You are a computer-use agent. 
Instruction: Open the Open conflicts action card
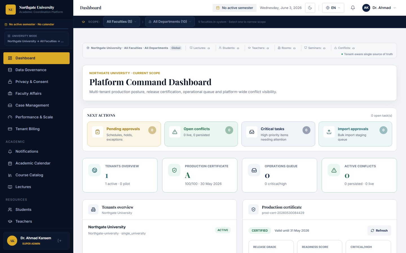point(201,134)
